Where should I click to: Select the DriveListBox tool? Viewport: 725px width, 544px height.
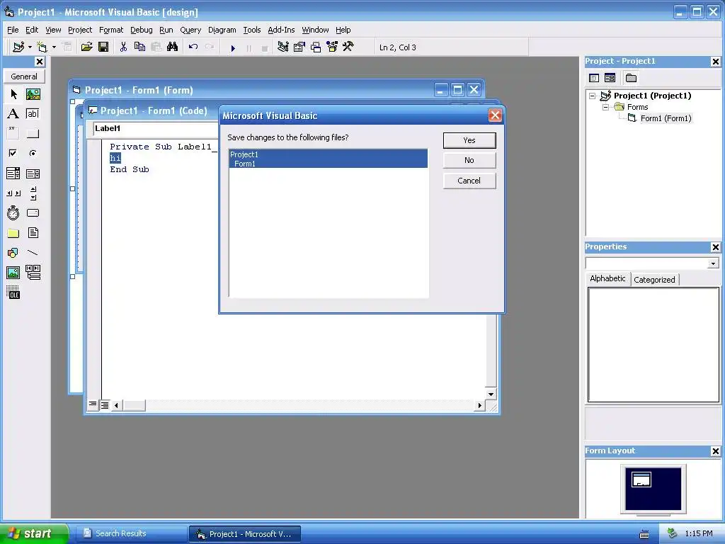coord(33,212)
